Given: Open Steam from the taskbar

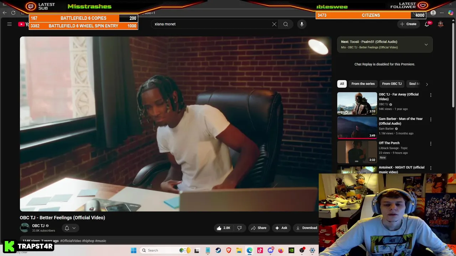Looking at the screenshot, I should (x=218, y=250).
